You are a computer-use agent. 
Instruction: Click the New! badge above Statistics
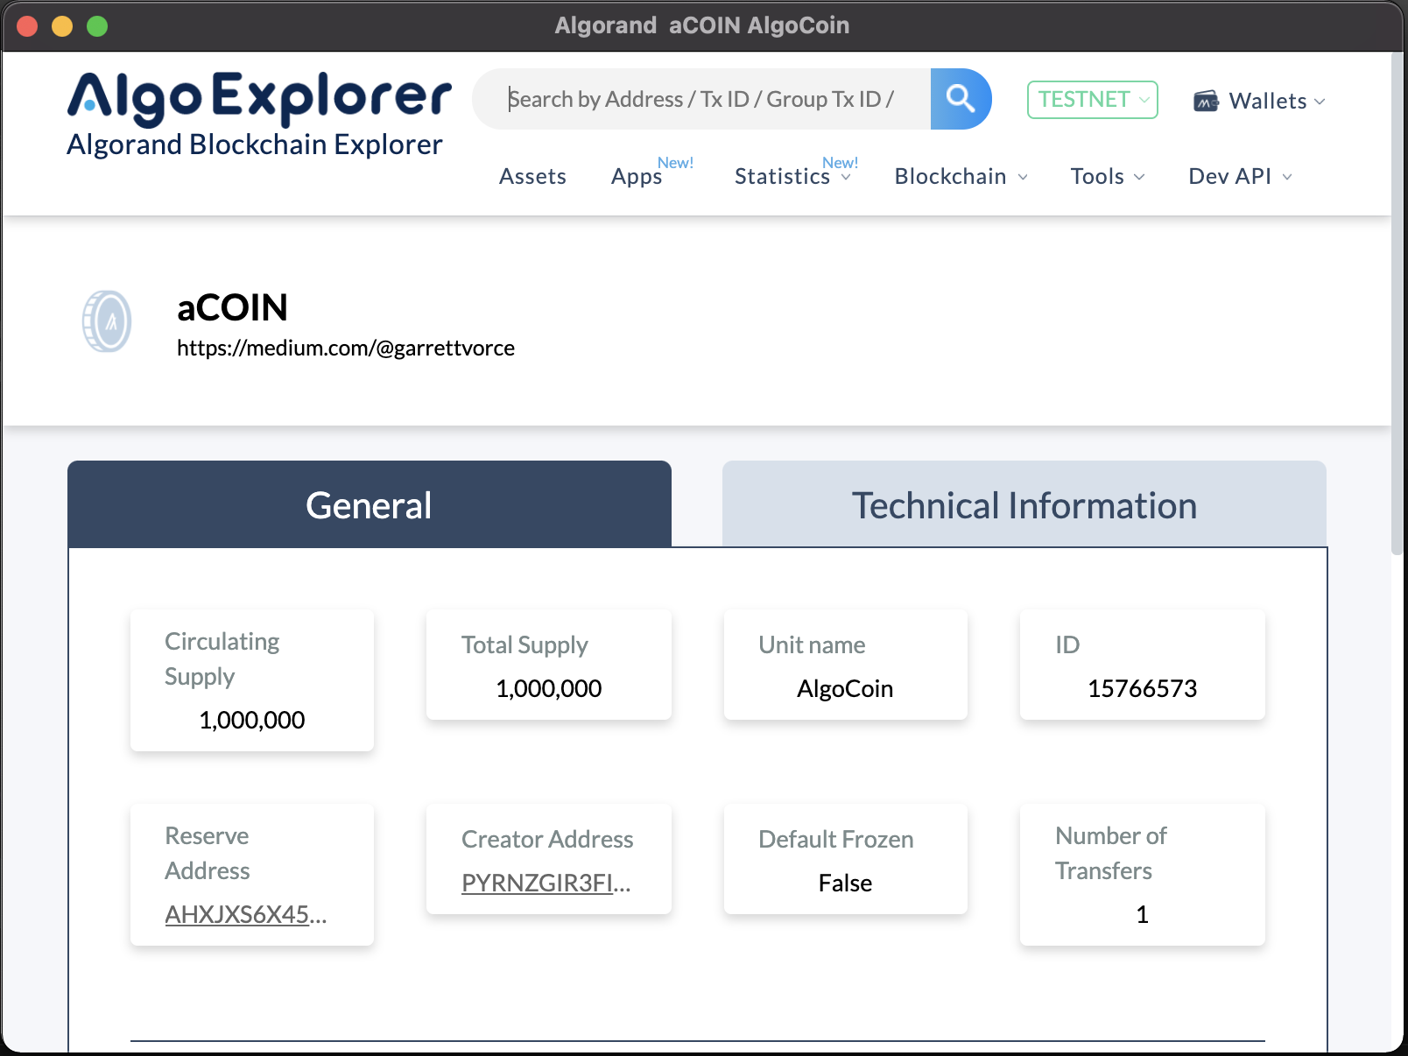pyautogui.click(x=840, y=163)
